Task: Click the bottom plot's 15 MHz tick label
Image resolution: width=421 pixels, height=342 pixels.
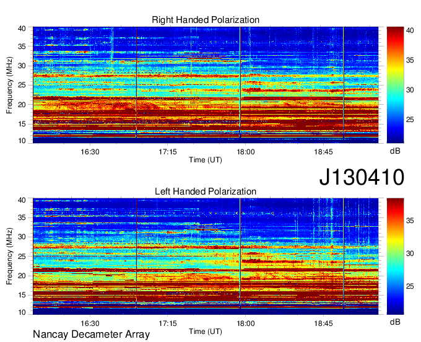Action: [x=22, y=295]
